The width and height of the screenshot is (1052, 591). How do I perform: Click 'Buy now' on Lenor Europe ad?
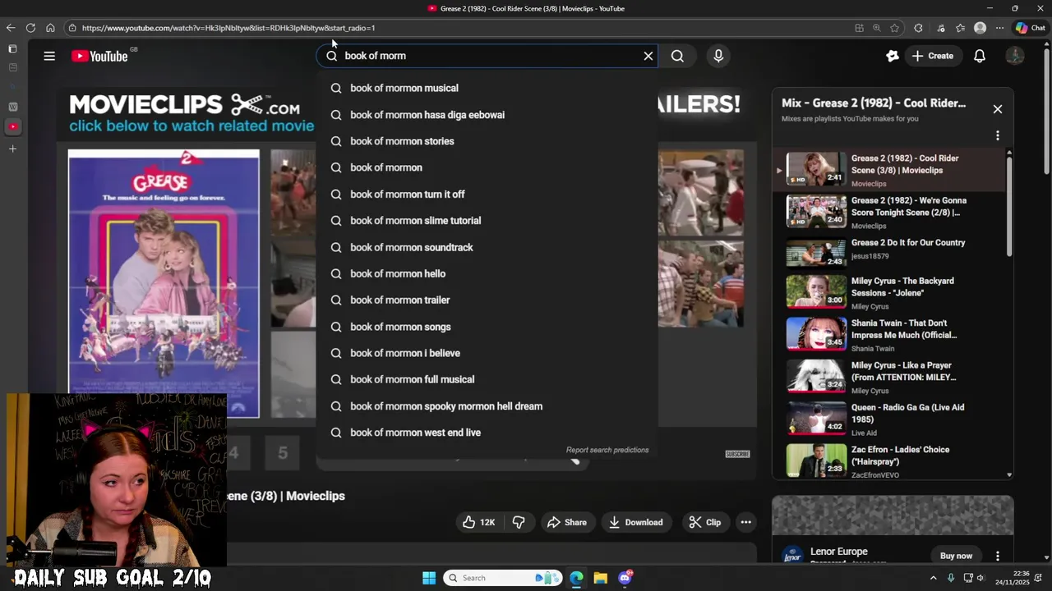point(956,556)
